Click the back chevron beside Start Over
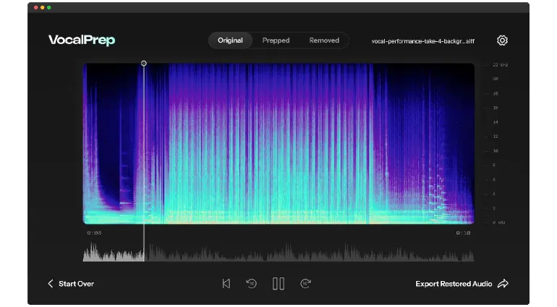This screenshot has width=557, height=307. [50, 284]
